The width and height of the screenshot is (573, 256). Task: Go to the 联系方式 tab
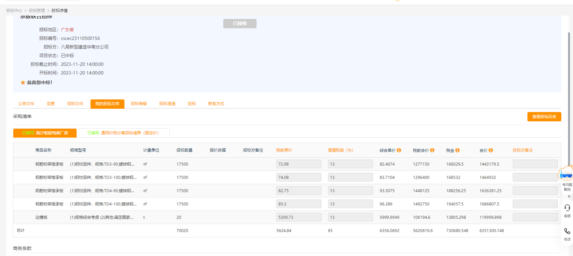tap(216, 104)
